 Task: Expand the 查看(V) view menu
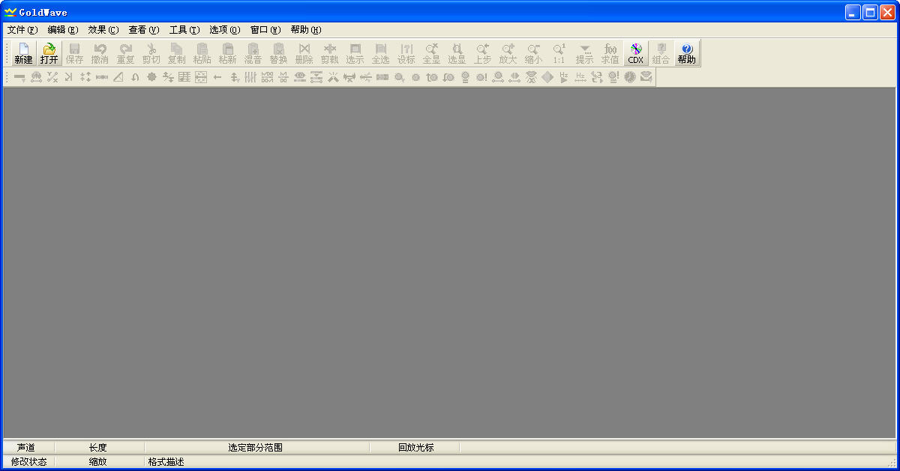(143, 30)
